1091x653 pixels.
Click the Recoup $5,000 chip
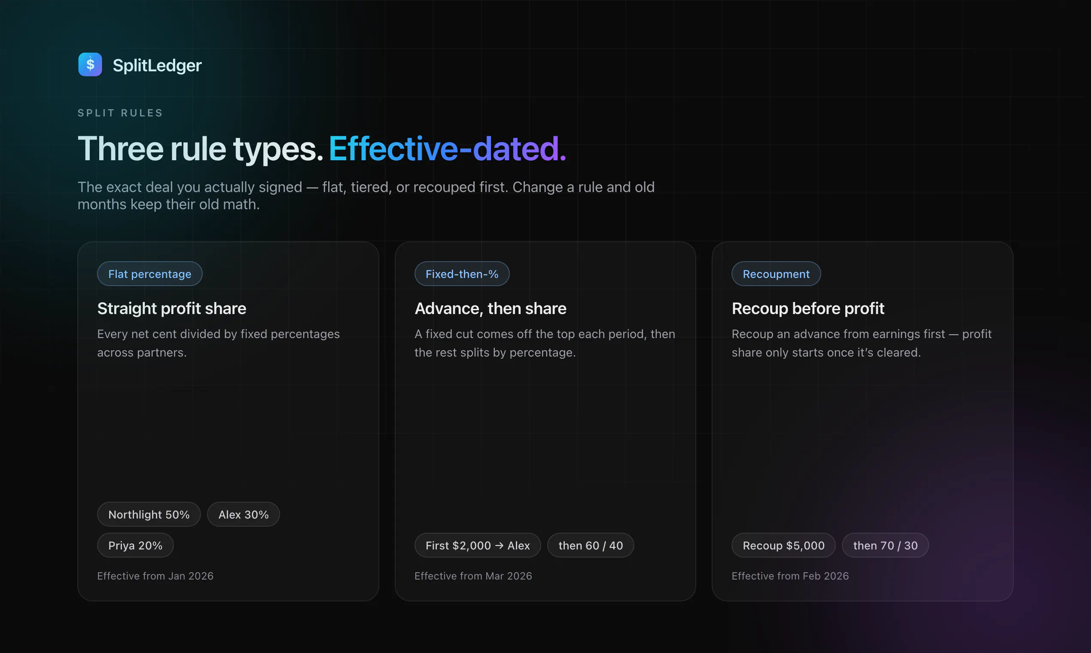(783, 545)
